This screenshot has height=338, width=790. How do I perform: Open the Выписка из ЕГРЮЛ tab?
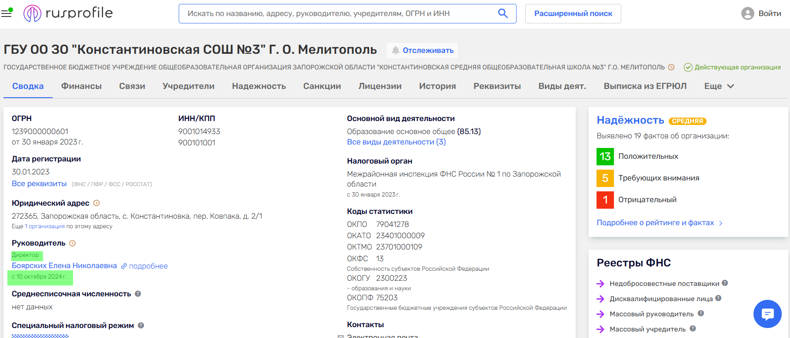645,86
